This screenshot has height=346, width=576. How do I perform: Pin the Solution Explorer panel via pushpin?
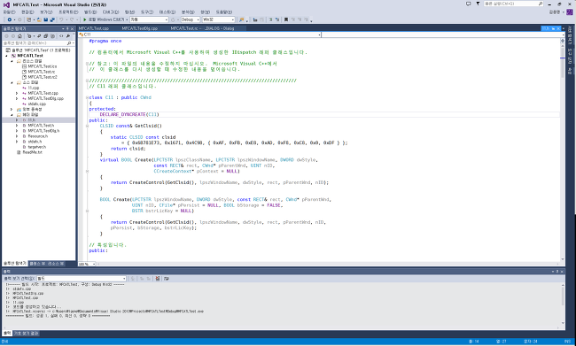click(67, 28)
